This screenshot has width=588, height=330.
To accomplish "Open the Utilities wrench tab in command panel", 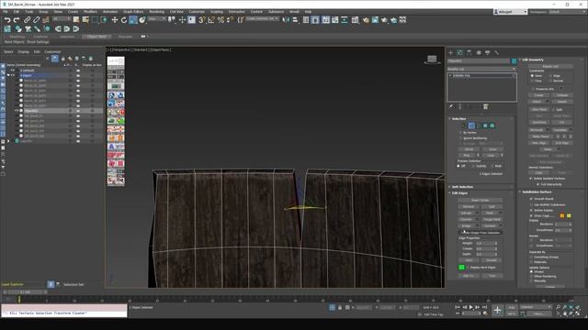I will click(x=496, y=53).
